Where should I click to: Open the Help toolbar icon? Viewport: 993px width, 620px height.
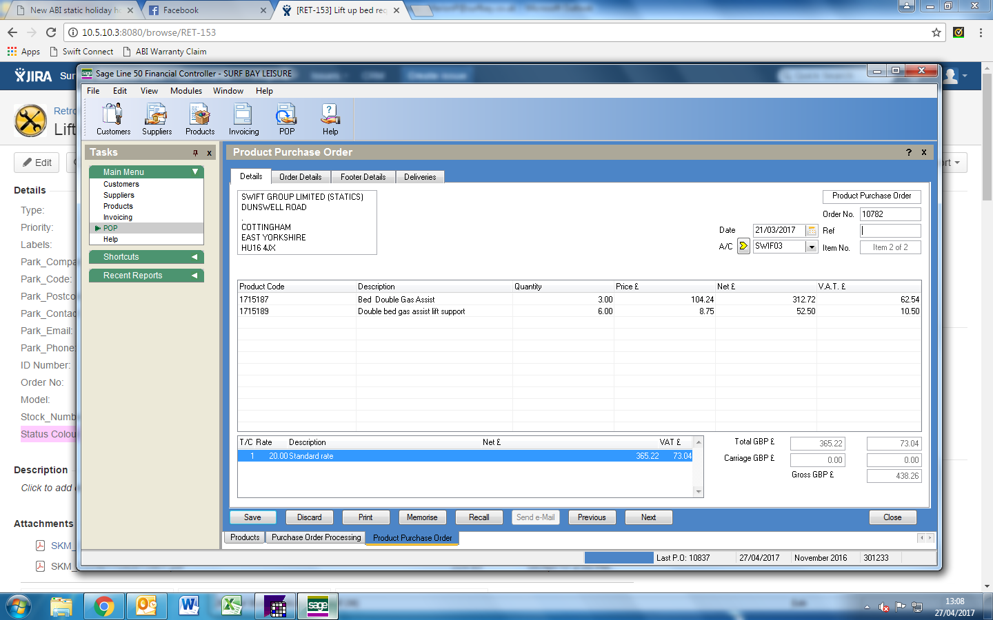coord(330,118)
